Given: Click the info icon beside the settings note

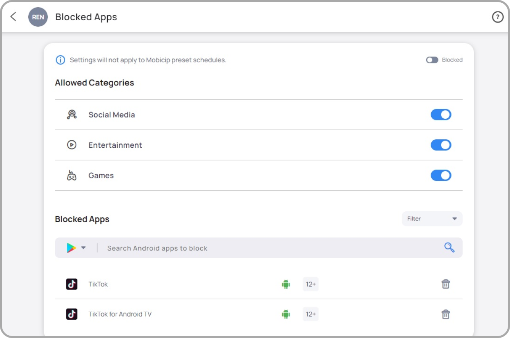Looking at the screenshot, I should 60,60.
